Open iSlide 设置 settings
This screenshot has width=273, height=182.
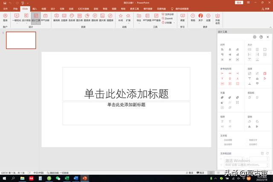point(208,17)
